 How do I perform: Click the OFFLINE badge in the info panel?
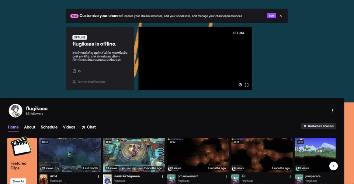coord(80,37)
